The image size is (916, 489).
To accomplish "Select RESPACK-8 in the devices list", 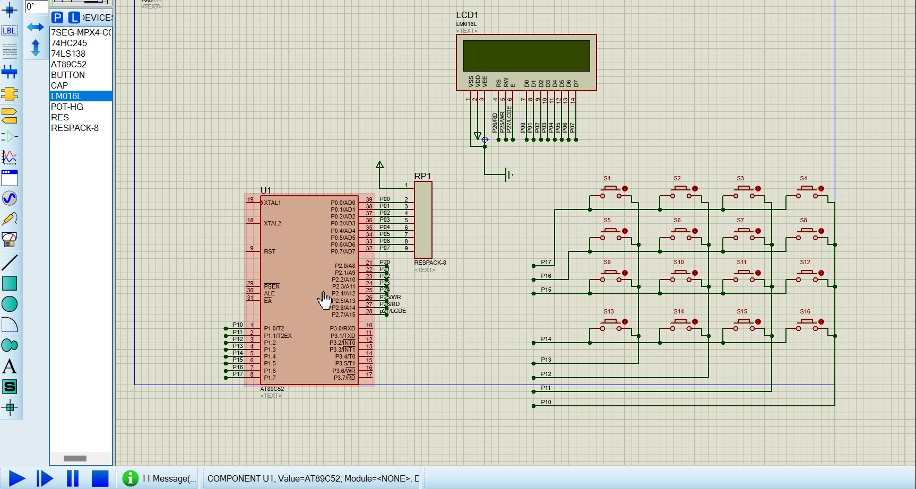I will pyautogui.click(x=75, y=128).
